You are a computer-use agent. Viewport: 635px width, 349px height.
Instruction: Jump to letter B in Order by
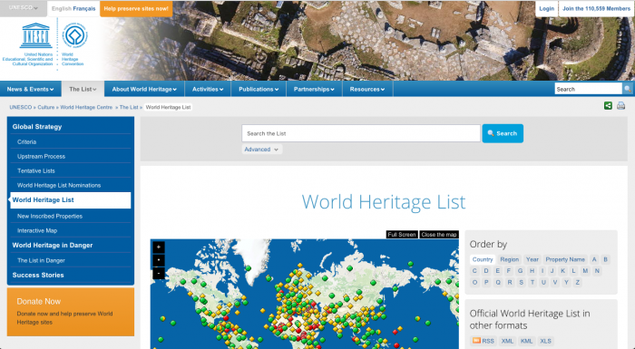605,259
